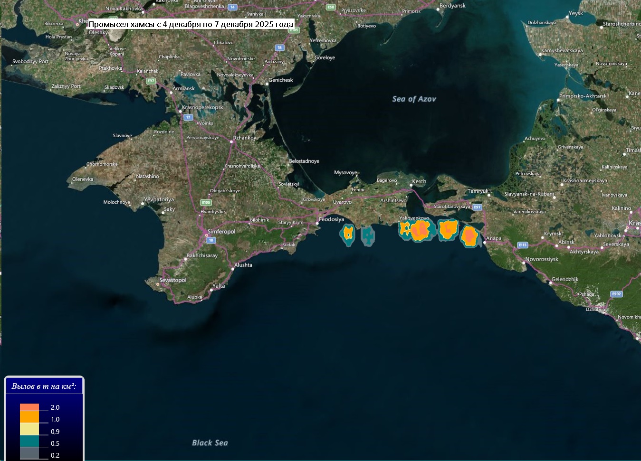This screenshot has height=461, width=641.
Task: Click the map title about anchovy fishery dates
Action: pyautogui.click(x=191, y=24)
